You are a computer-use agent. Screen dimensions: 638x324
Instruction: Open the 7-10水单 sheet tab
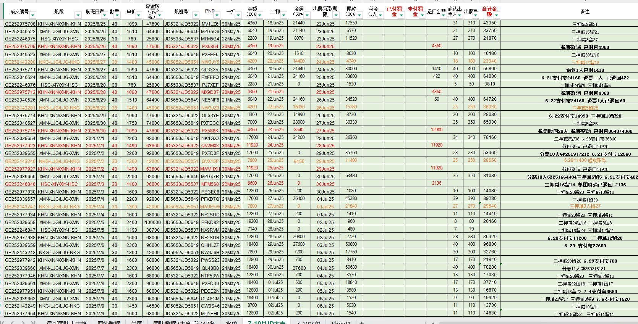tap(308, 322)
